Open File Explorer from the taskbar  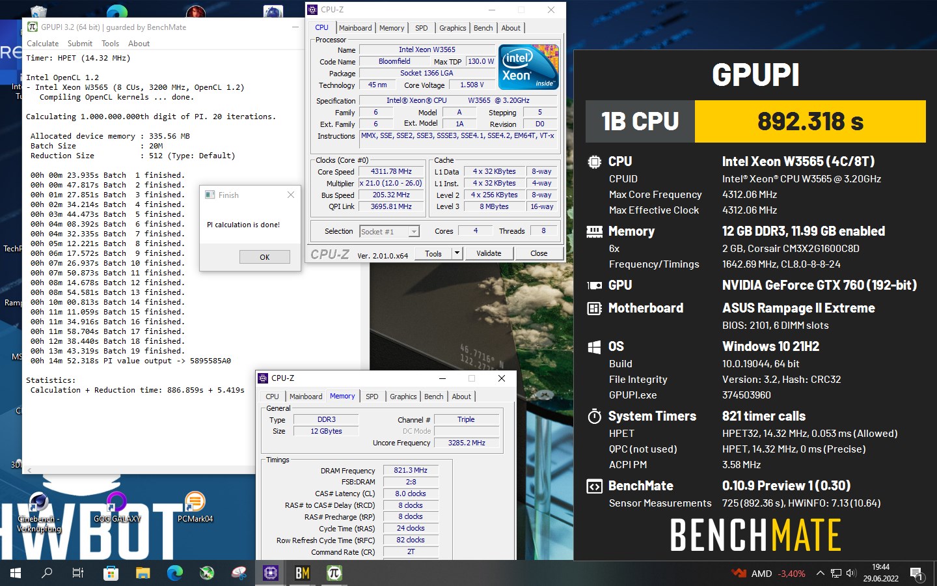[143, 573]
